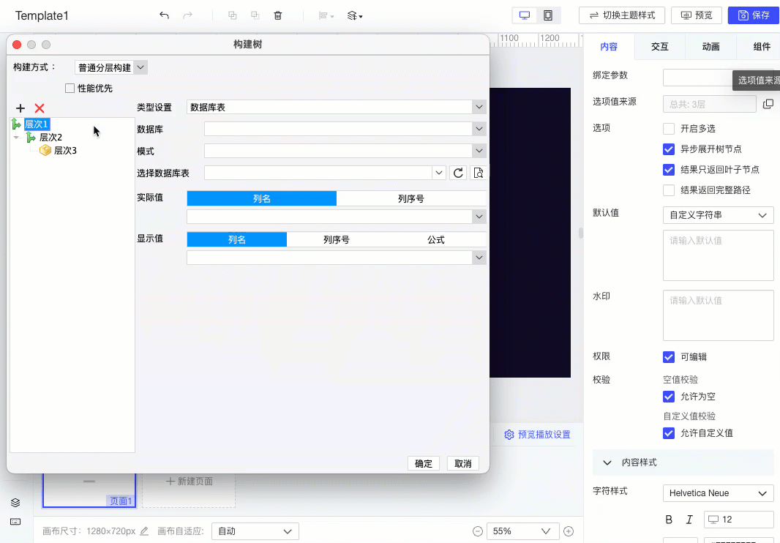This screenshot has height=543, width=780.
Task: Toggle bold text style
Action: [x=669, y=519]
